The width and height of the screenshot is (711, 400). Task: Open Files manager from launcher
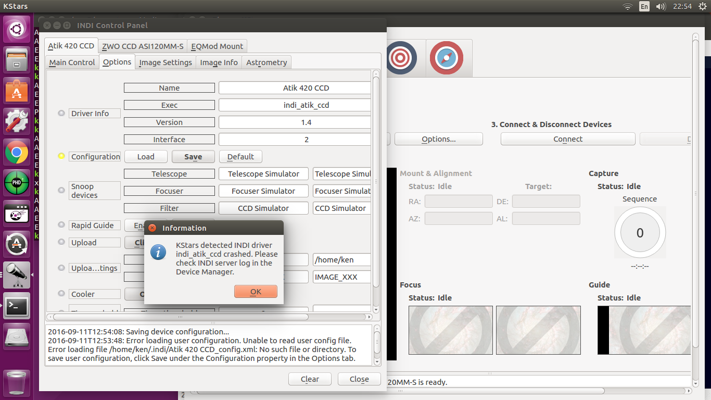(x=17, y=60)
